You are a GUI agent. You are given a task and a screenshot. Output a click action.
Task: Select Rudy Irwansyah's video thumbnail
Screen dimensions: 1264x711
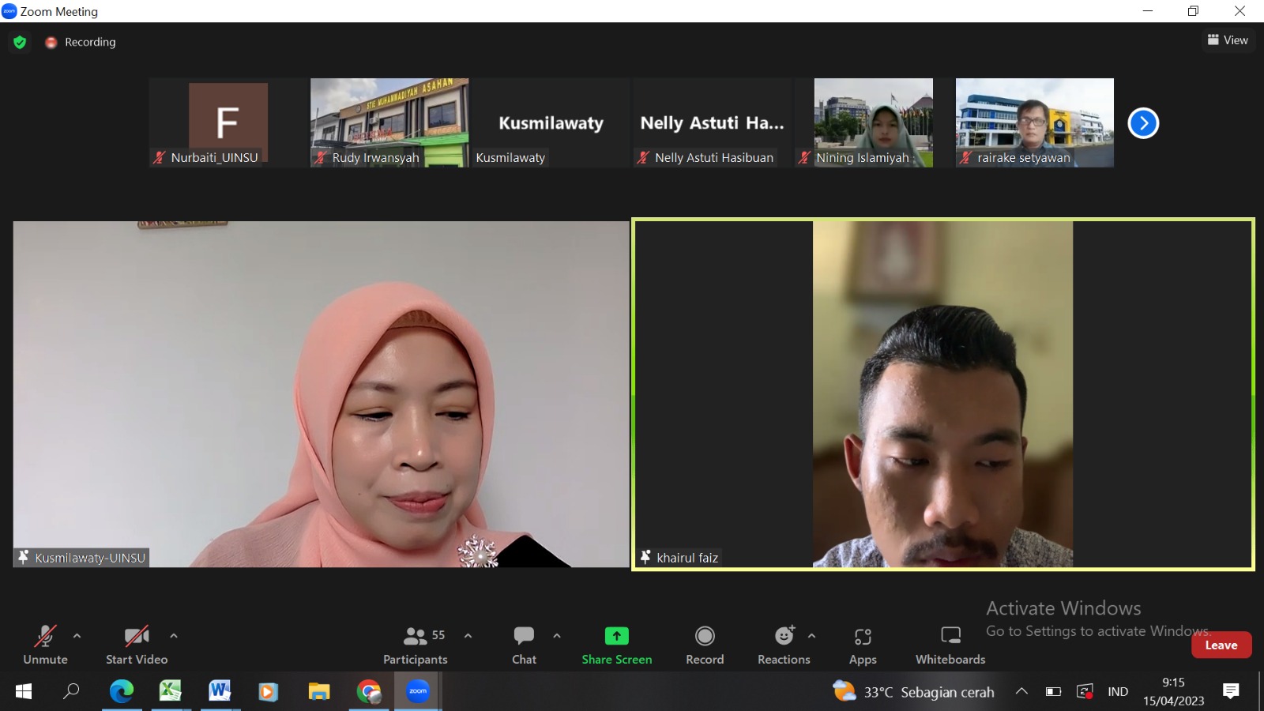(389, 122)
